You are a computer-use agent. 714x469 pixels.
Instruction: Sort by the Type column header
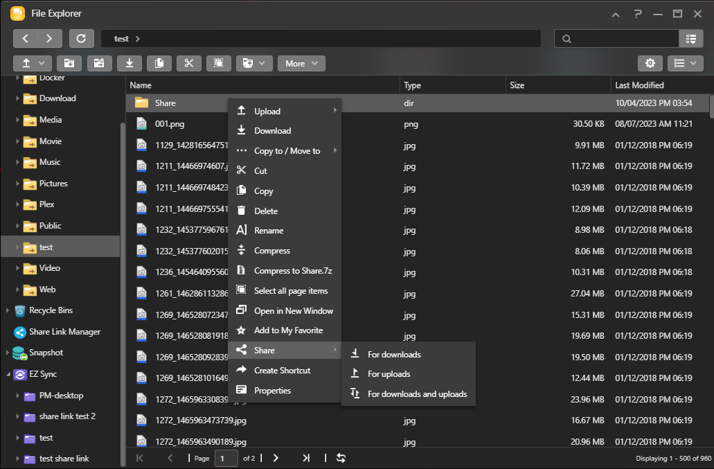[453, 85]
